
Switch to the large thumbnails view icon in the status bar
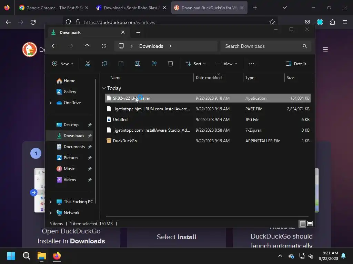pyautogui.click(x=310, y=223)
